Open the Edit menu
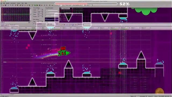 coord(4,3)
